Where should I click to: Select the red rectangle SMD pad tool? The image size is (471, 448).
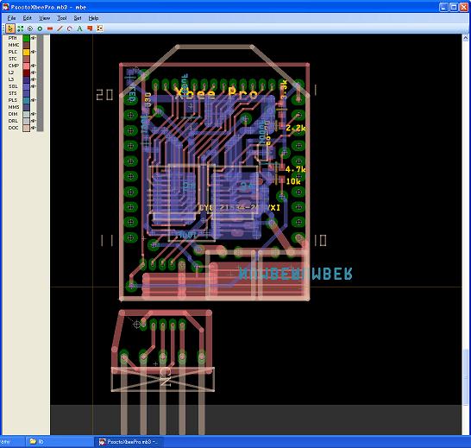(50, 28)
